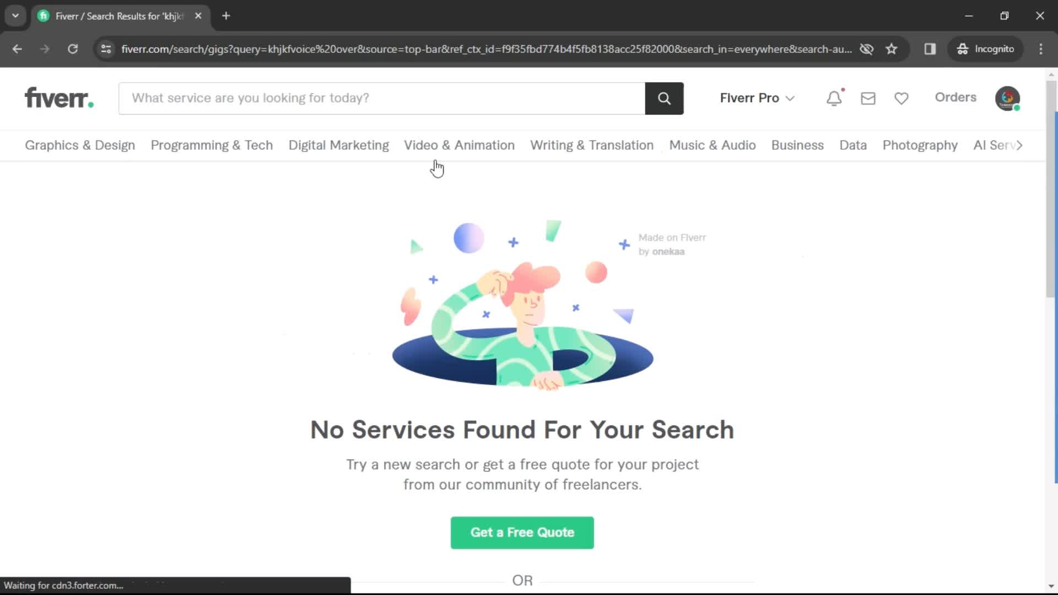
Task: Toggle browser back navigation arrow
Action: pos(18,48)
